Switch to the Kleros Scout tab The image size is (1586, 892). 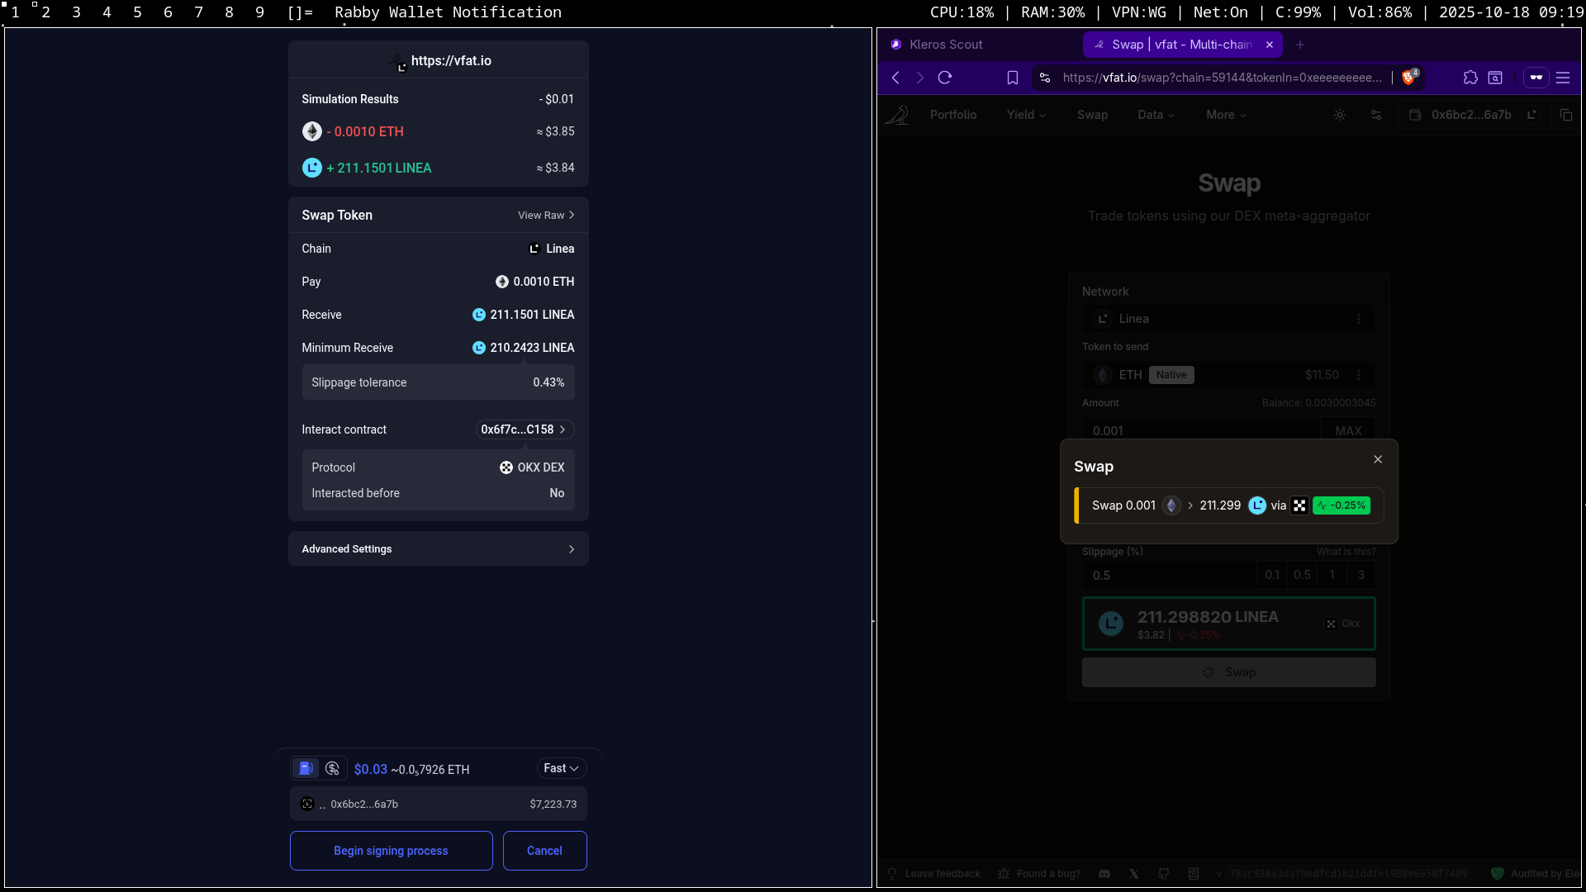[x=946, y=45]
